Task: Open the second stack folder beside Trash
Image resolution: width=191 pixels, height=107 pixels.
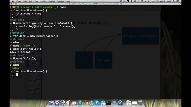Action: (x=134, y=103)
